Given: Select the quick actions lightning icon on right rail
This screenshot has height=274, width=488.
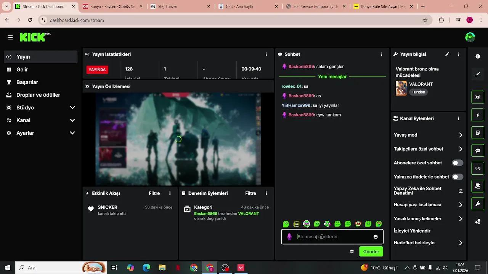Looking at the screenshot, I should tap(477, 115).
